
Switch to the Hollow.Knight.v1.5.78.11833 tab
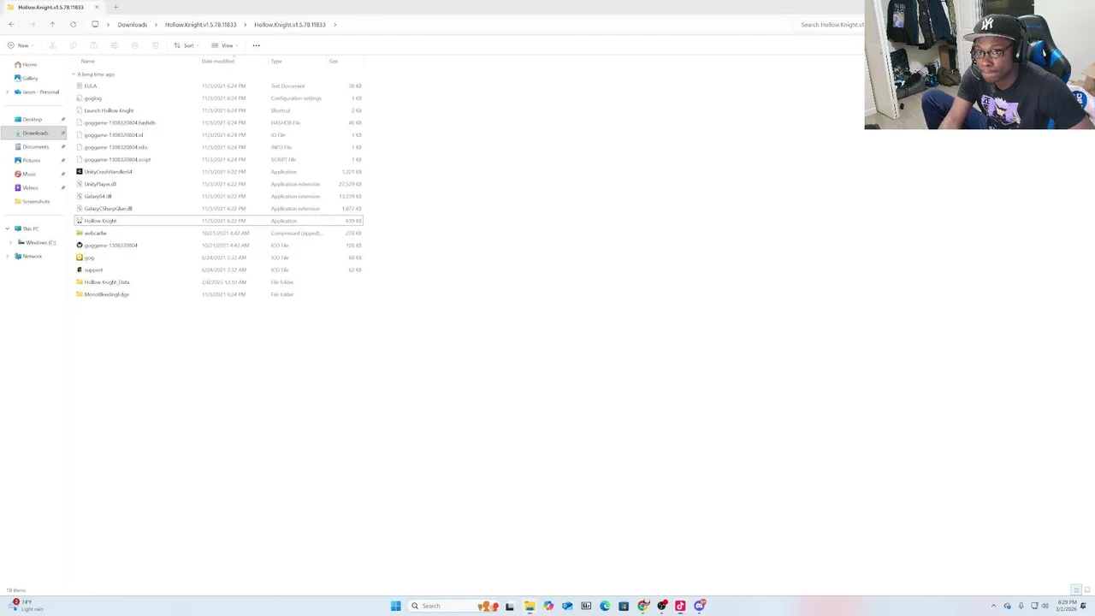point(50,7)
